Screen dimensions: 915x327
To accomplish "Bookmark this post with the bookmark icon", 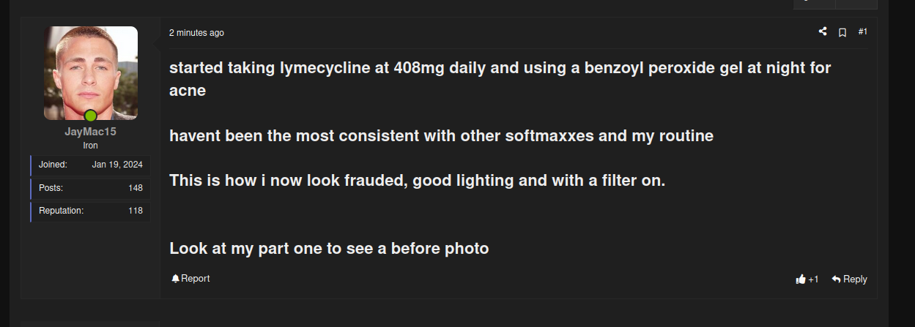I will point(842,32).
